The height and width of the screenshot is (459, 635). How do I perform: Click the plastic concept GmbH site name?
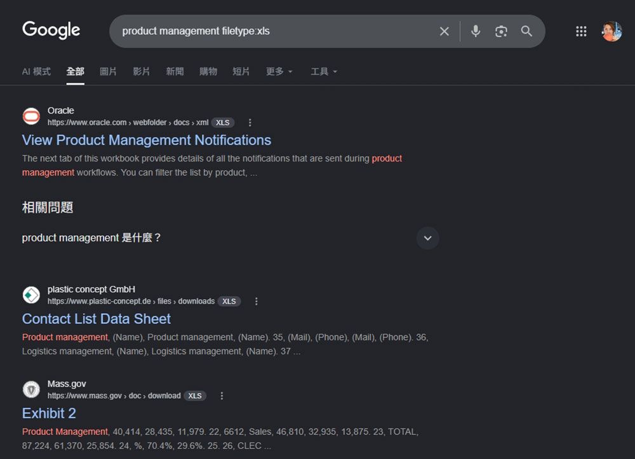tap(91, 289)
